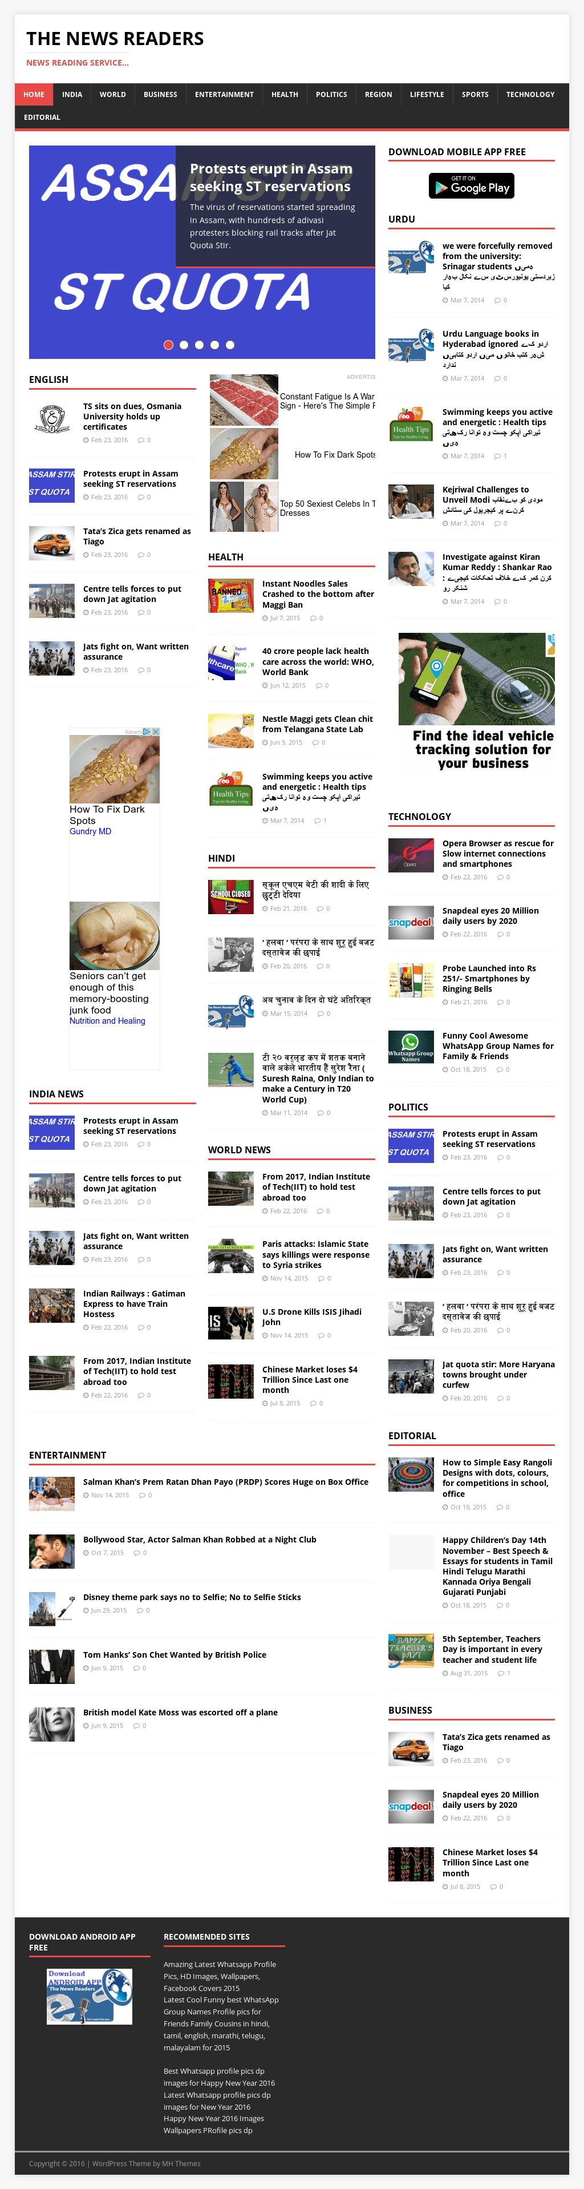This screenshot has height=2189, width=584.
Task: Open the INDIA menu item
Action: point(72,94)
